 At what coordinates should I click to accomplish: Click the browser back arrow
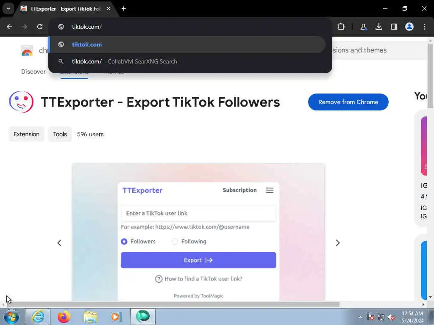(9, 27)
